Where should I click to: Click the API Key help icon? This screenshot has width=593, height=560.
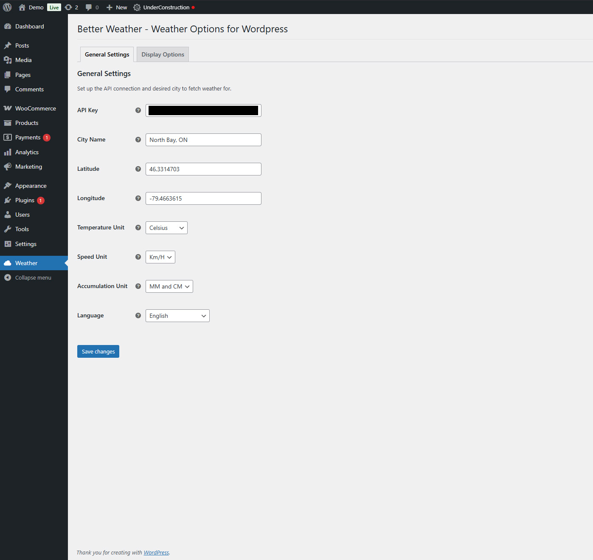pyautogui.click(x=138, y=110)
